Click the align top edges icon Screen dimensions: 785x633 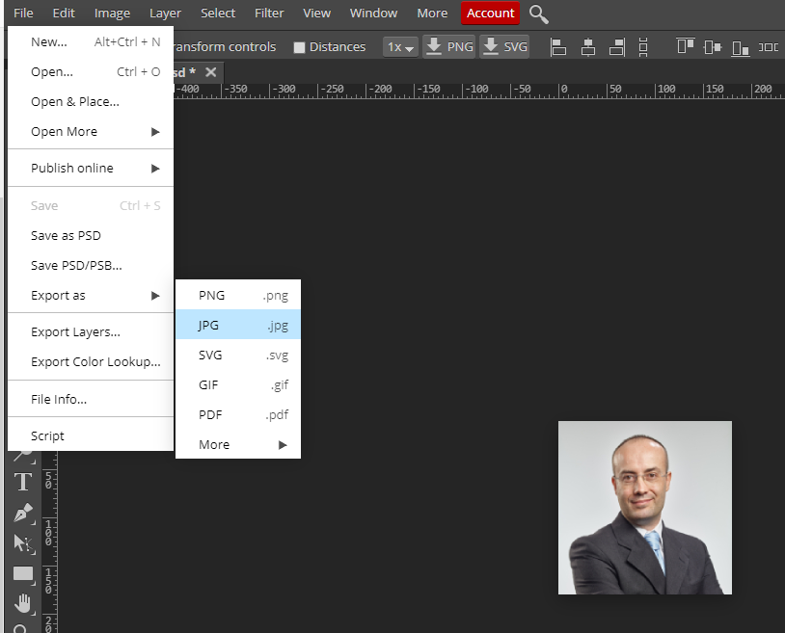686,46
